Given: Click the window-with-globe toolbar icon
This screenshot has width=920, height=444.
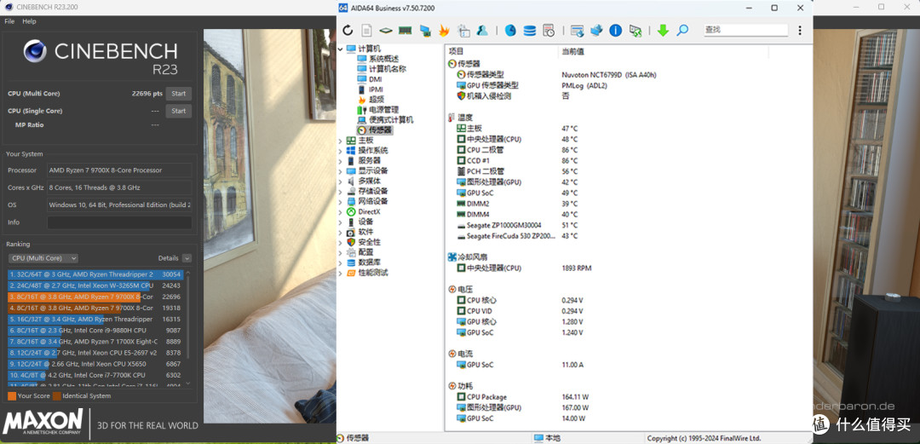Looking at the screenshot, I should point(577,31).
